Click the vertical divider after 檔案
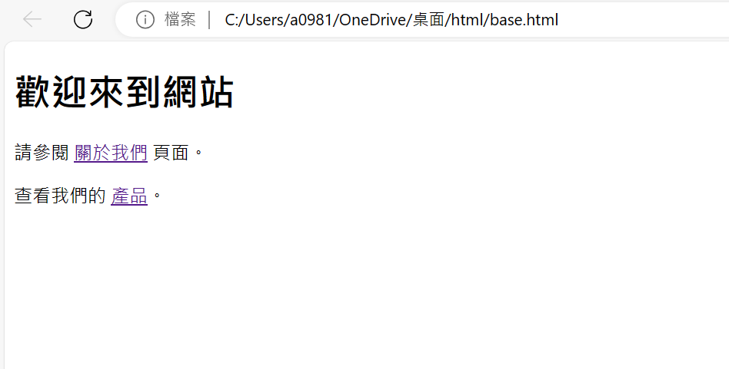This screenshot has width=729, height=369. click(x=210, y=20)
